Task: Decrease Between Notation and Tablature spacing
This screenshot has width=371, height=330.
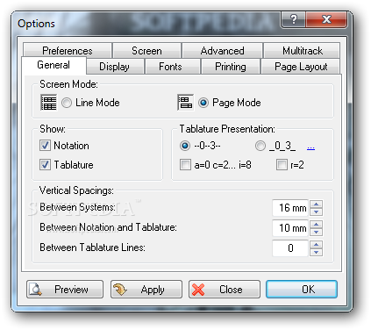Action: click(x=316, y=232)
